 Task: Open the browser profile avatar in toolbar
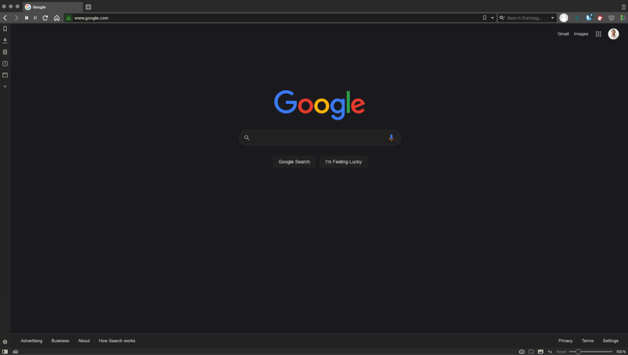[564, 18]
